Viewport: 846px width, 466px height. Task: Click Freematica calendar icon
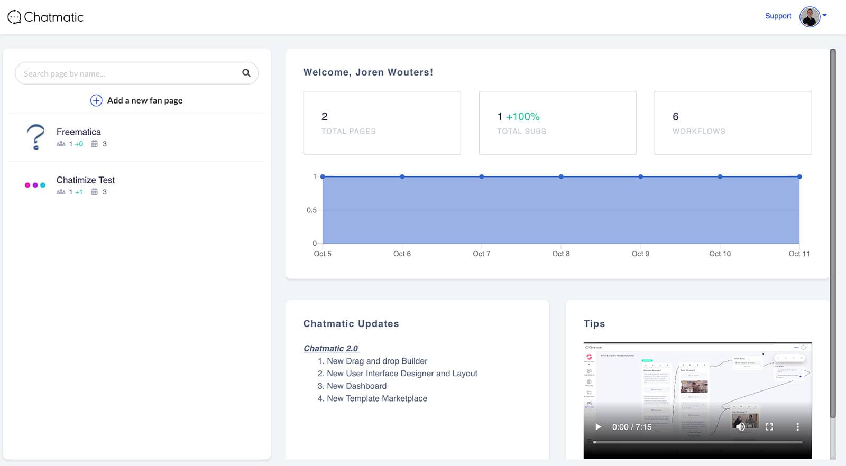click(94, 144)
